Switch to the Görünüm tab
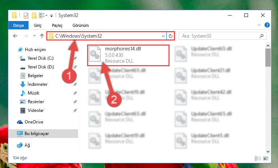Viewport: 278px width, 168px height. pos(81,25)
